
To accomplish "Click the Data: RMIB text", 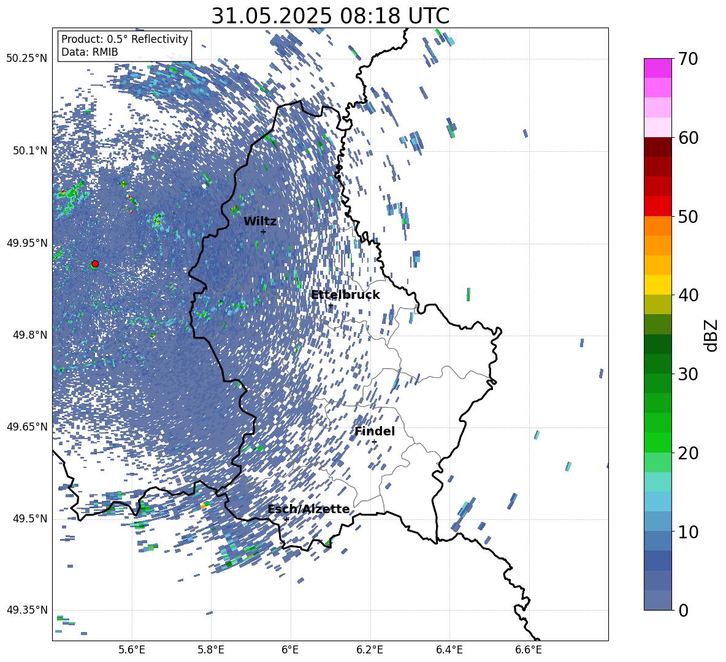I will point(90,52).
